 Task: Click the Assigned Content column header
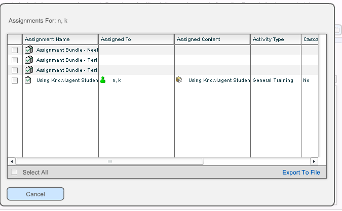pyautogui.click(x=212, y=39)
